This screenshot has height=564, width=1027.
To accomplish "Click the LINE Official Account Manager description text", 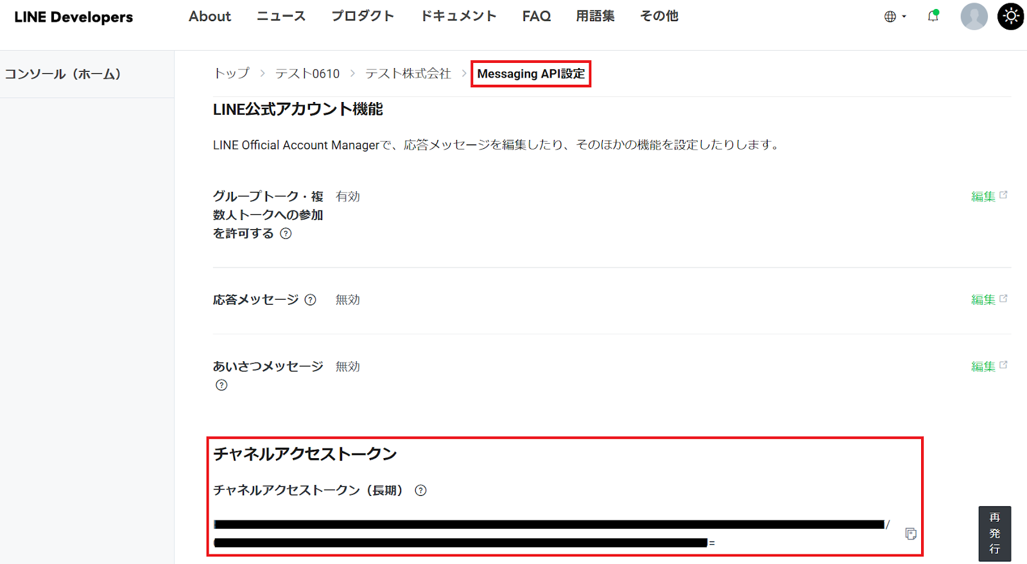I will pos(497,145).
